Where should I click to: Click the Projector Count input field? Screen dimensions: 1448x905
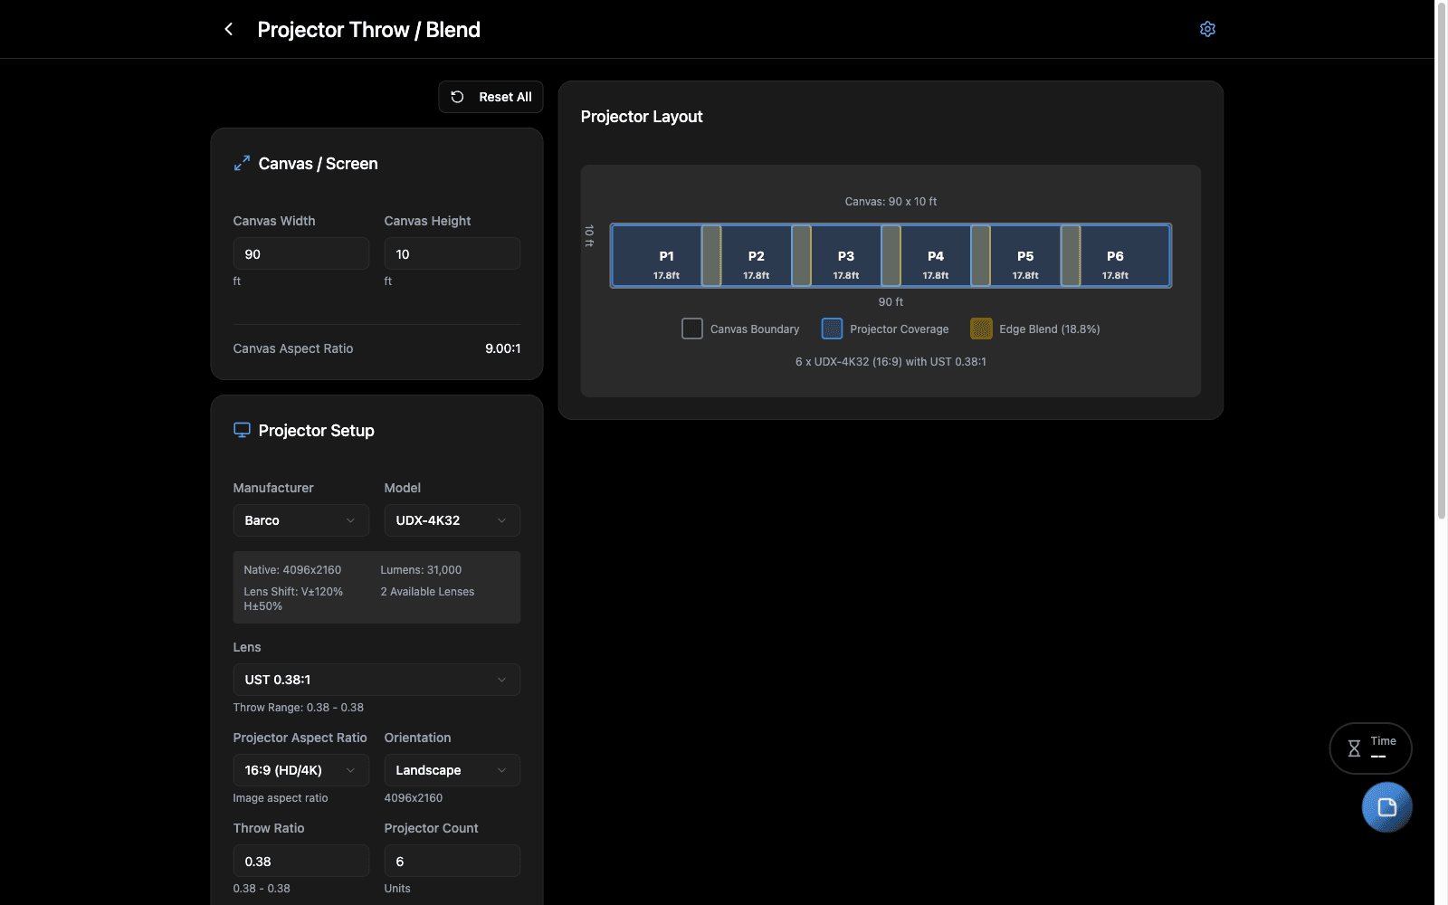[x=452, y=862]
